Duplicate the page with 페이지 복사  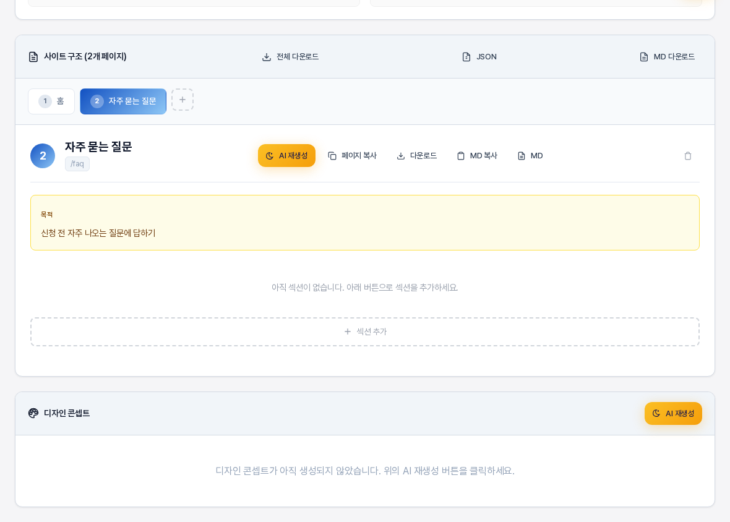pyautogui.click(x=353, y=156)
